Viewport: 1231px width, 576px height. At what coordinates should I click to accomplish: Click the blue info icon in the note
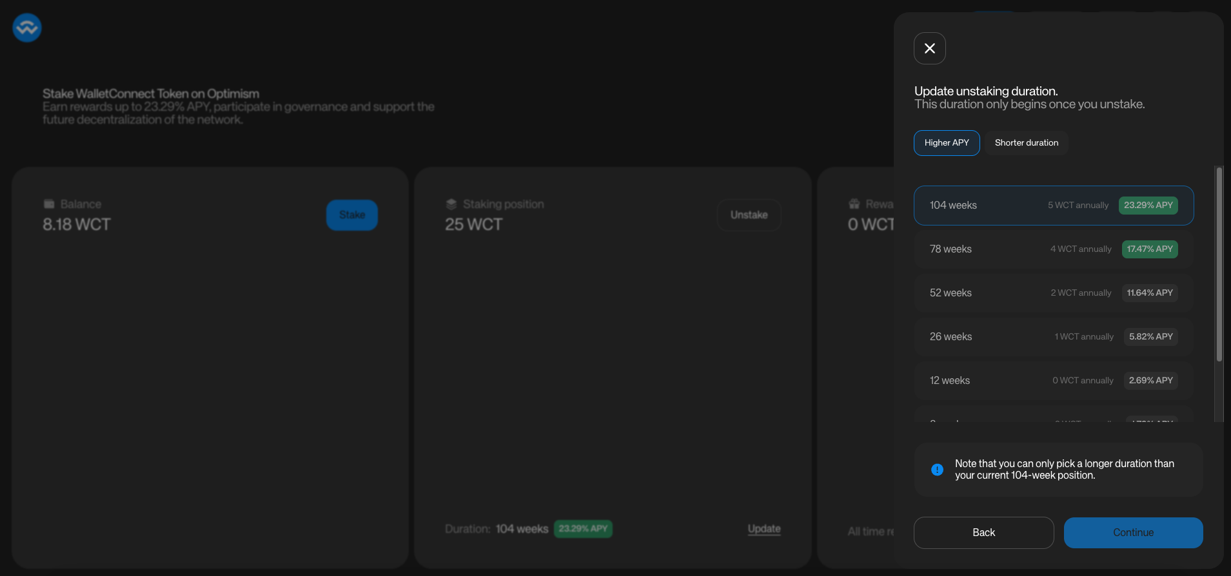point(937,470)
